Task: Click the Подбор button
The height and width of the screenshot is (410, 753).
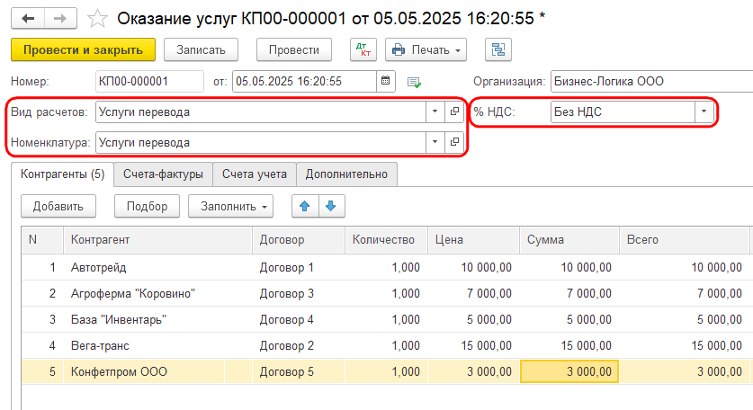Action: click(x=147, y=207)
